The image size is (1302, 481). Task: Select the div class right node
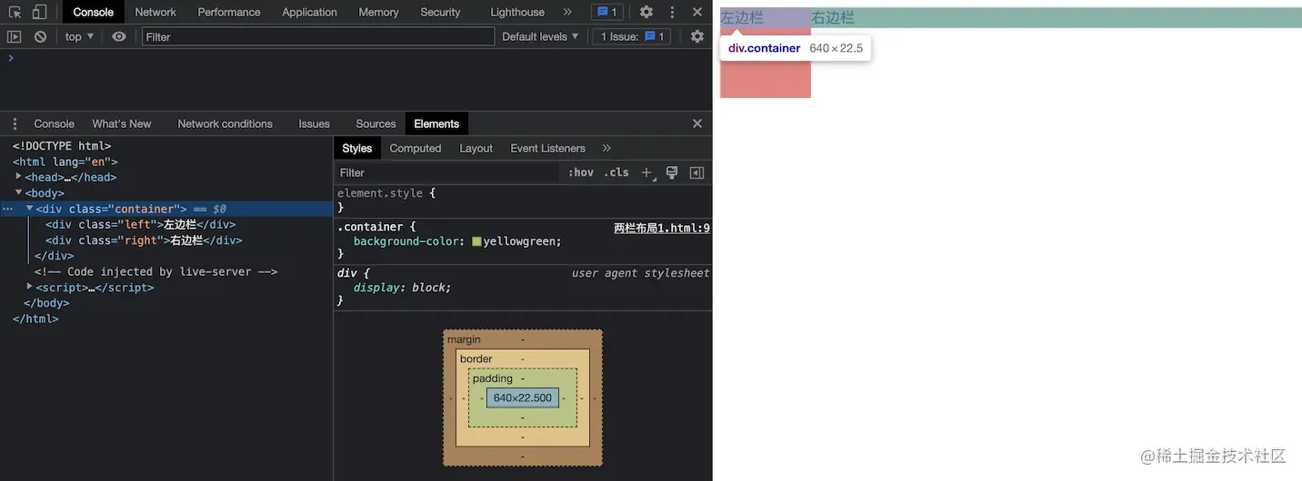pos(145,240)
